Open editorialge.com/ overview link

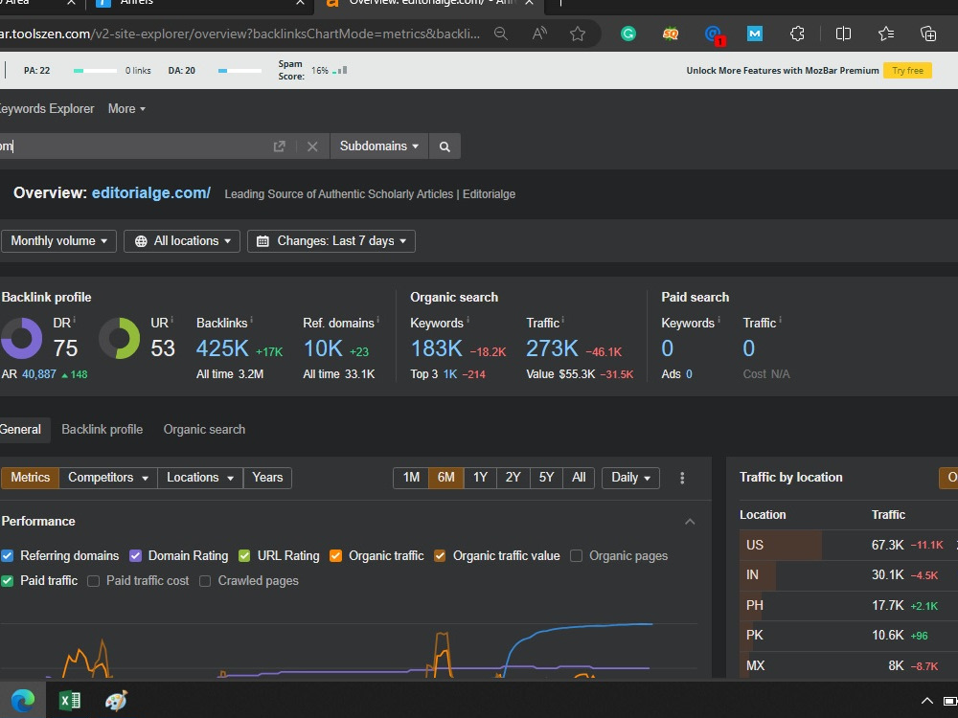tap(151, 193)
